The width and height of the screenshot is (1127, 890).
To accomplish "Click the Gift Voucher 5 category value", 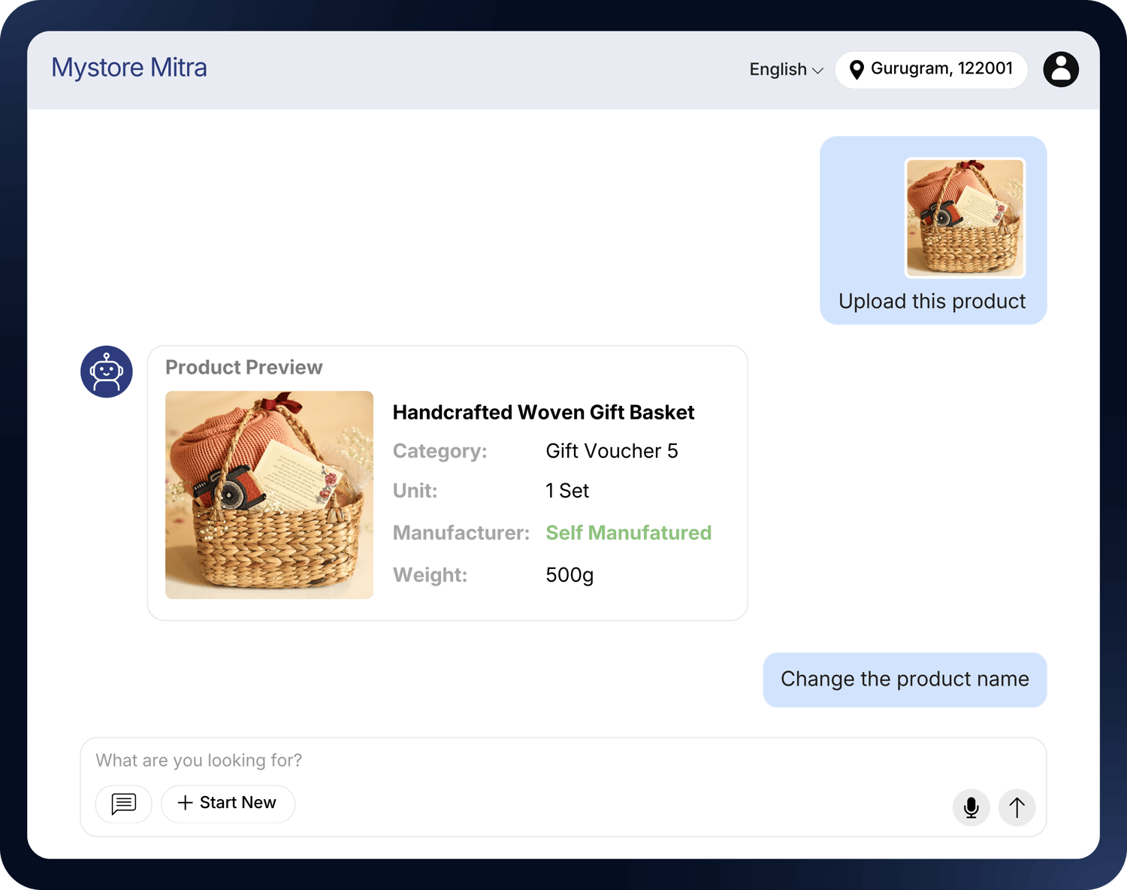I will [x=612, y=451].
